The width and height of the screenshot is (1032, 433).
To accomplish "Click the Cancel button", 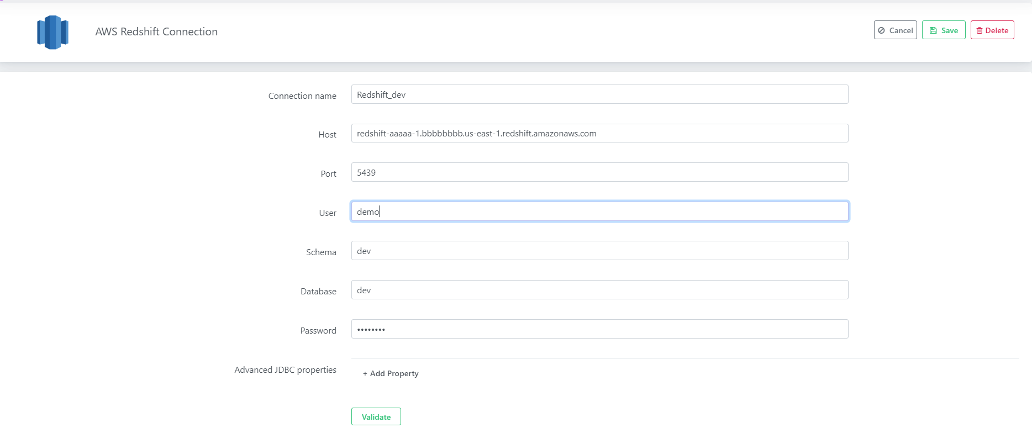I will (x=895, y=30).
